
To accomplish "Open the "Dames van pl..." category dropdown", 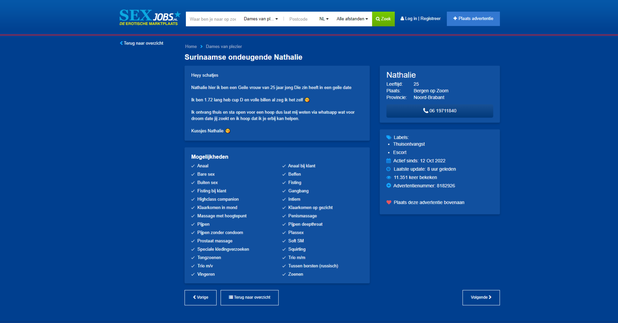I will point(261,19).
